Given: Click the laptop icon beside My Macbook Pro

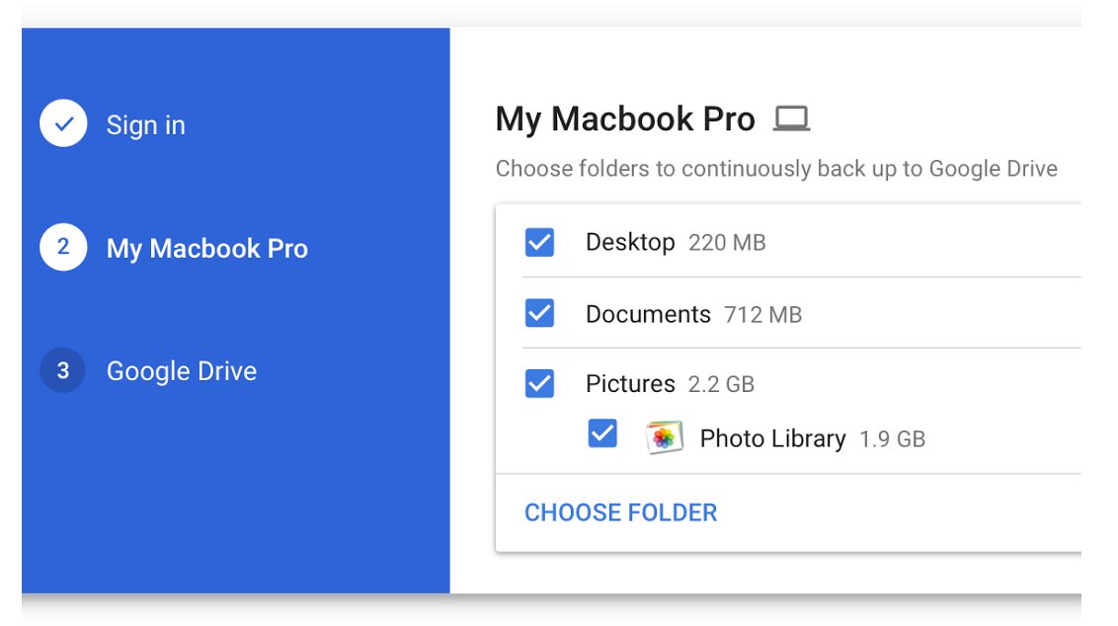Looking at the screenshot, I should tap(791, 119).
